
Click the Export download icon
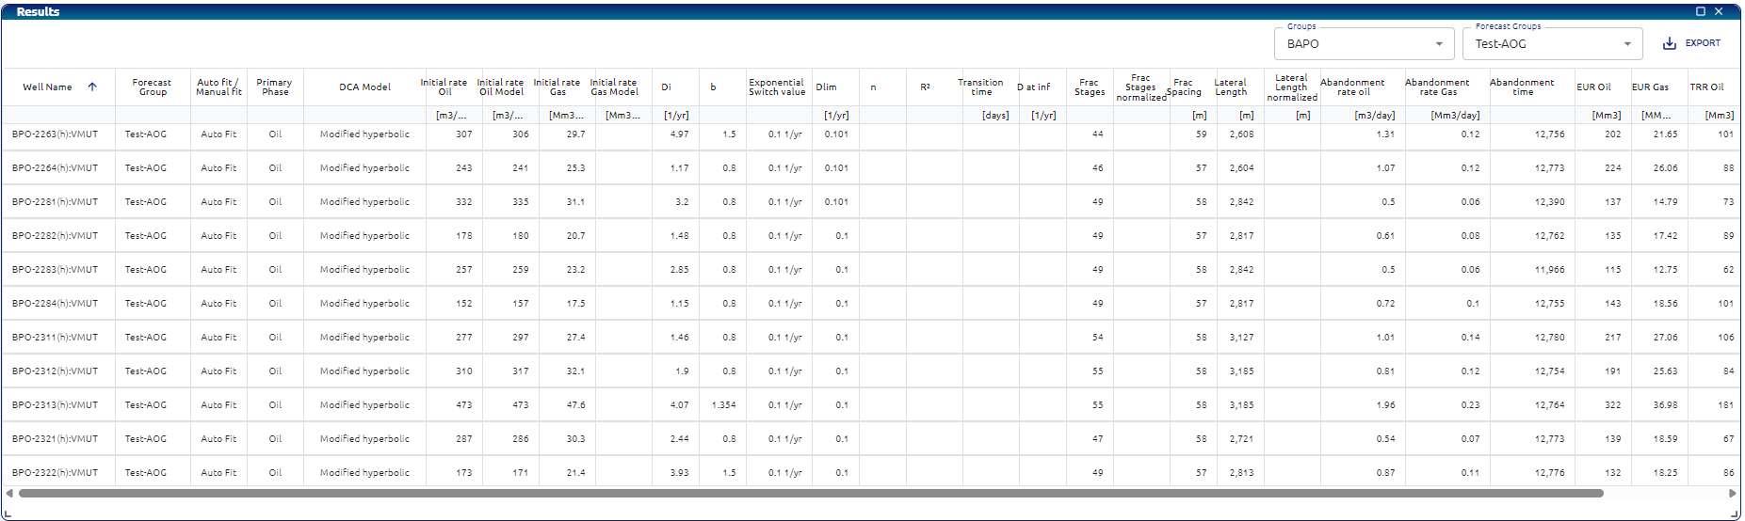pos(1669,43)
